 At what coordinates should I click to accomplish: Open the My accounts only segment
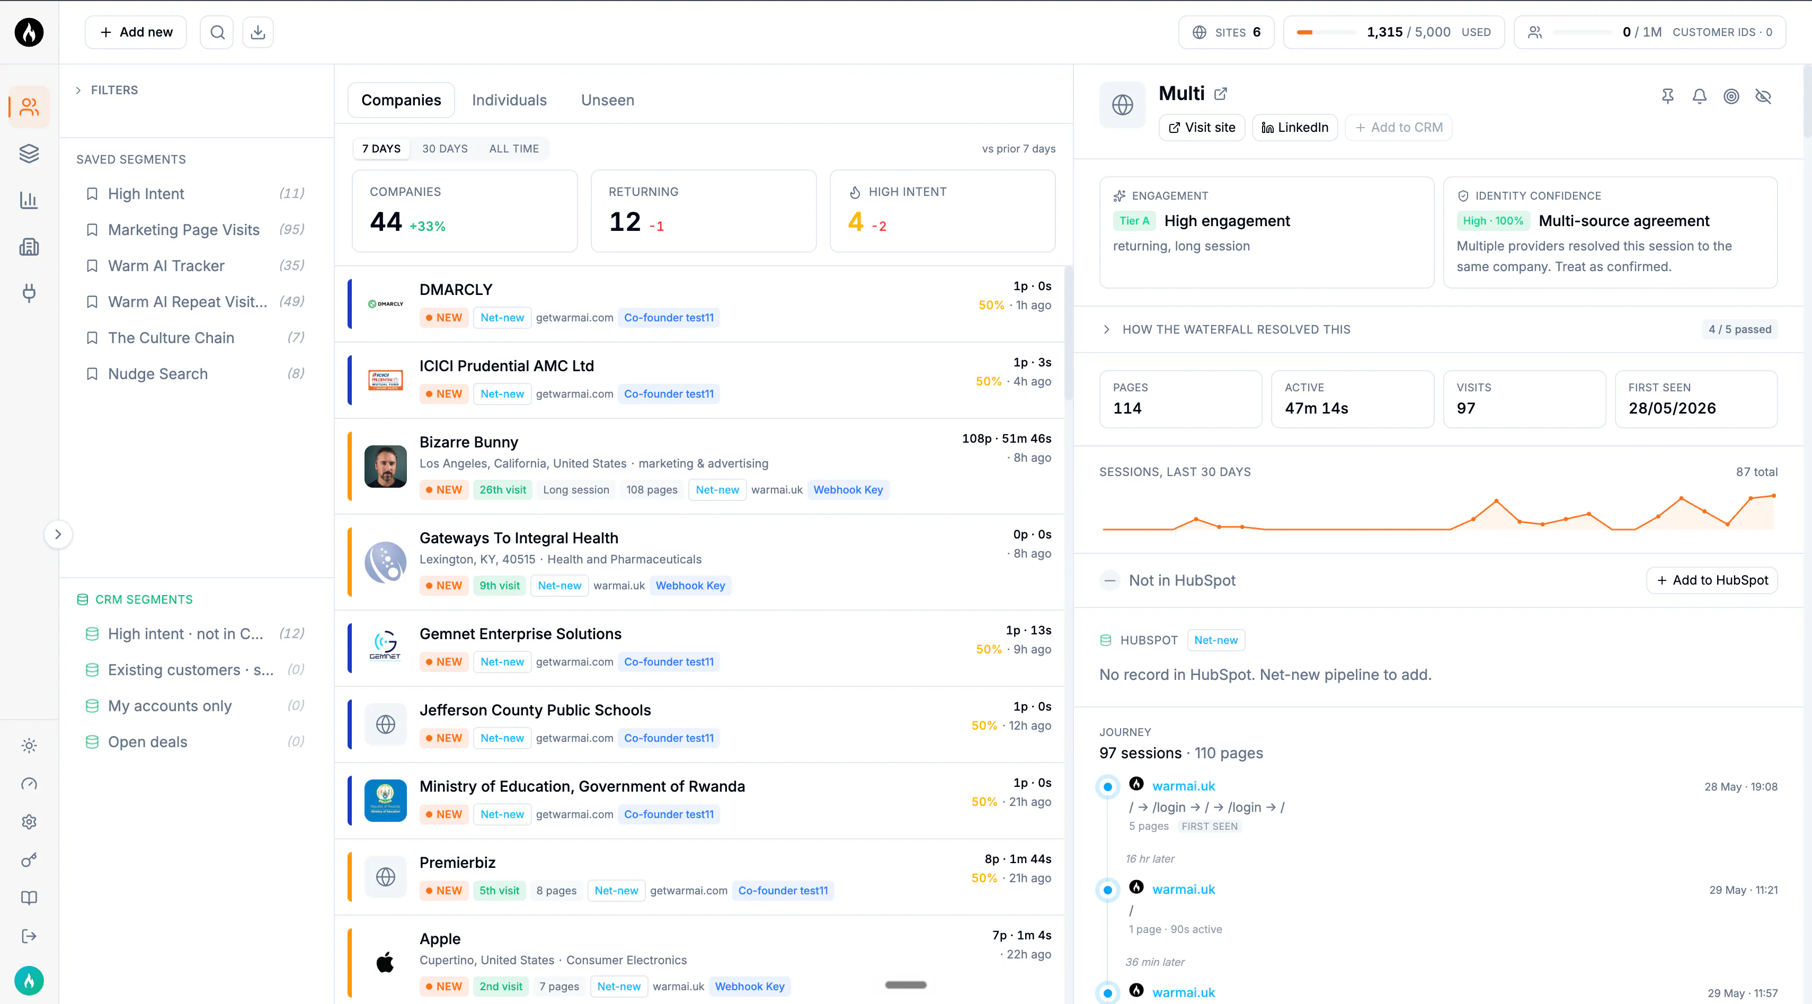[195, 706]
